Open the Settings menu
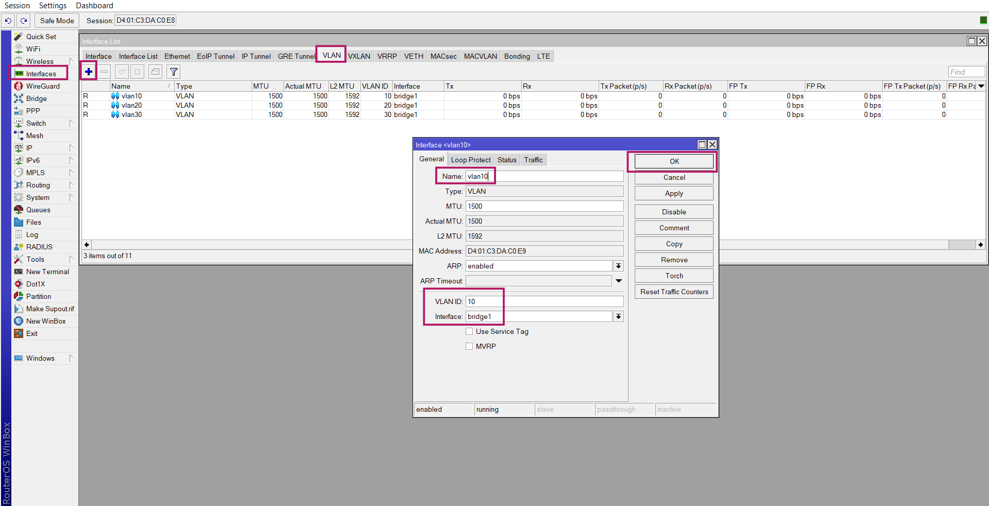Screen dimensions: 989x506 tap(53, 6)
